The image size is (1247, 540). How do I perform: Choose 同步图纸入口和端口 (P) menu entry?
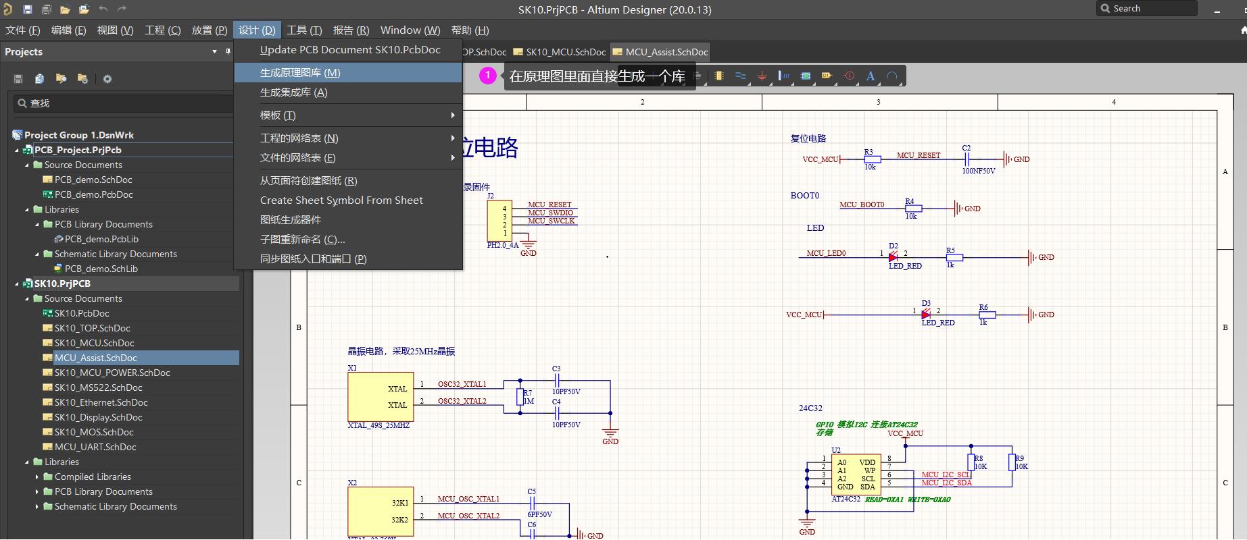tap(348, 259)
